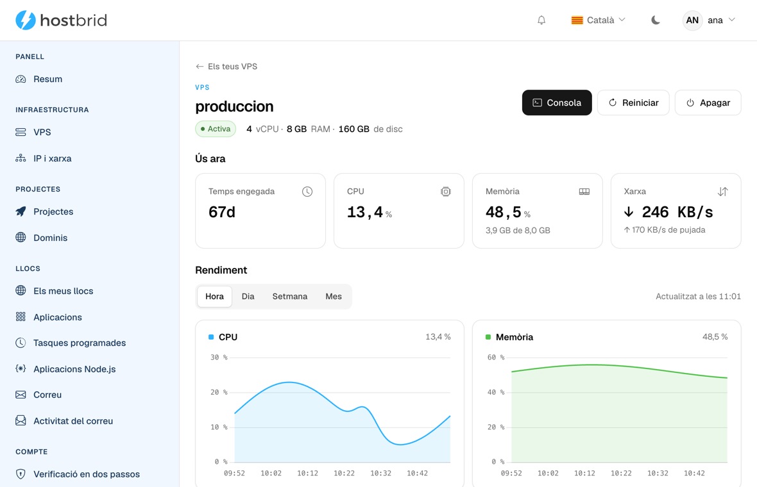757x487 pixels.
Task: Click the clock icon in Temps engegada card
Action: click(x=307, y=192)
